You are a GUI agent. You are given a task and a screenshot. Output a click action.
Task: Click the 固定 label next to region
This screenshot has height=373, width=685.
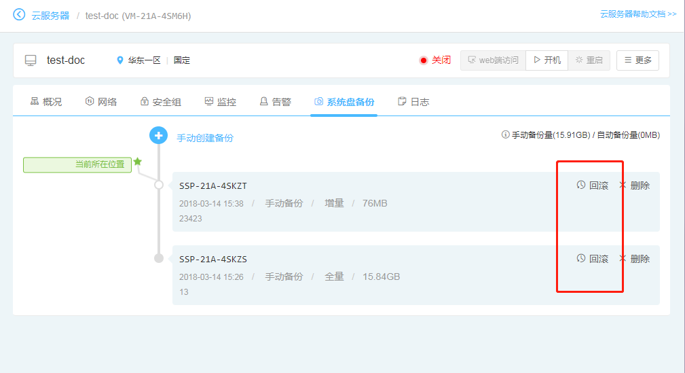click(x=182, y=60)
